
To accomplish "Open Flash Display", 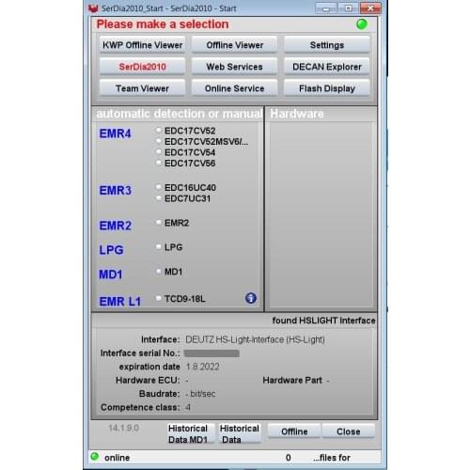I will click(327, 88).
